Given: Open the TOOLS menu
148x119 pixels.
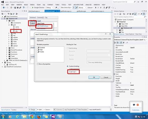Looking at the screenshot, I should coord(64,5).
